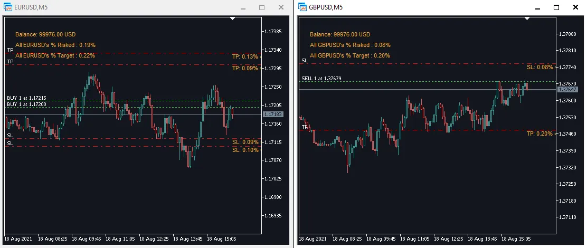Click the chart shift triangle on GBPUSD chart
The height and width of the screenshot is (248, 587).
[526, 18]
